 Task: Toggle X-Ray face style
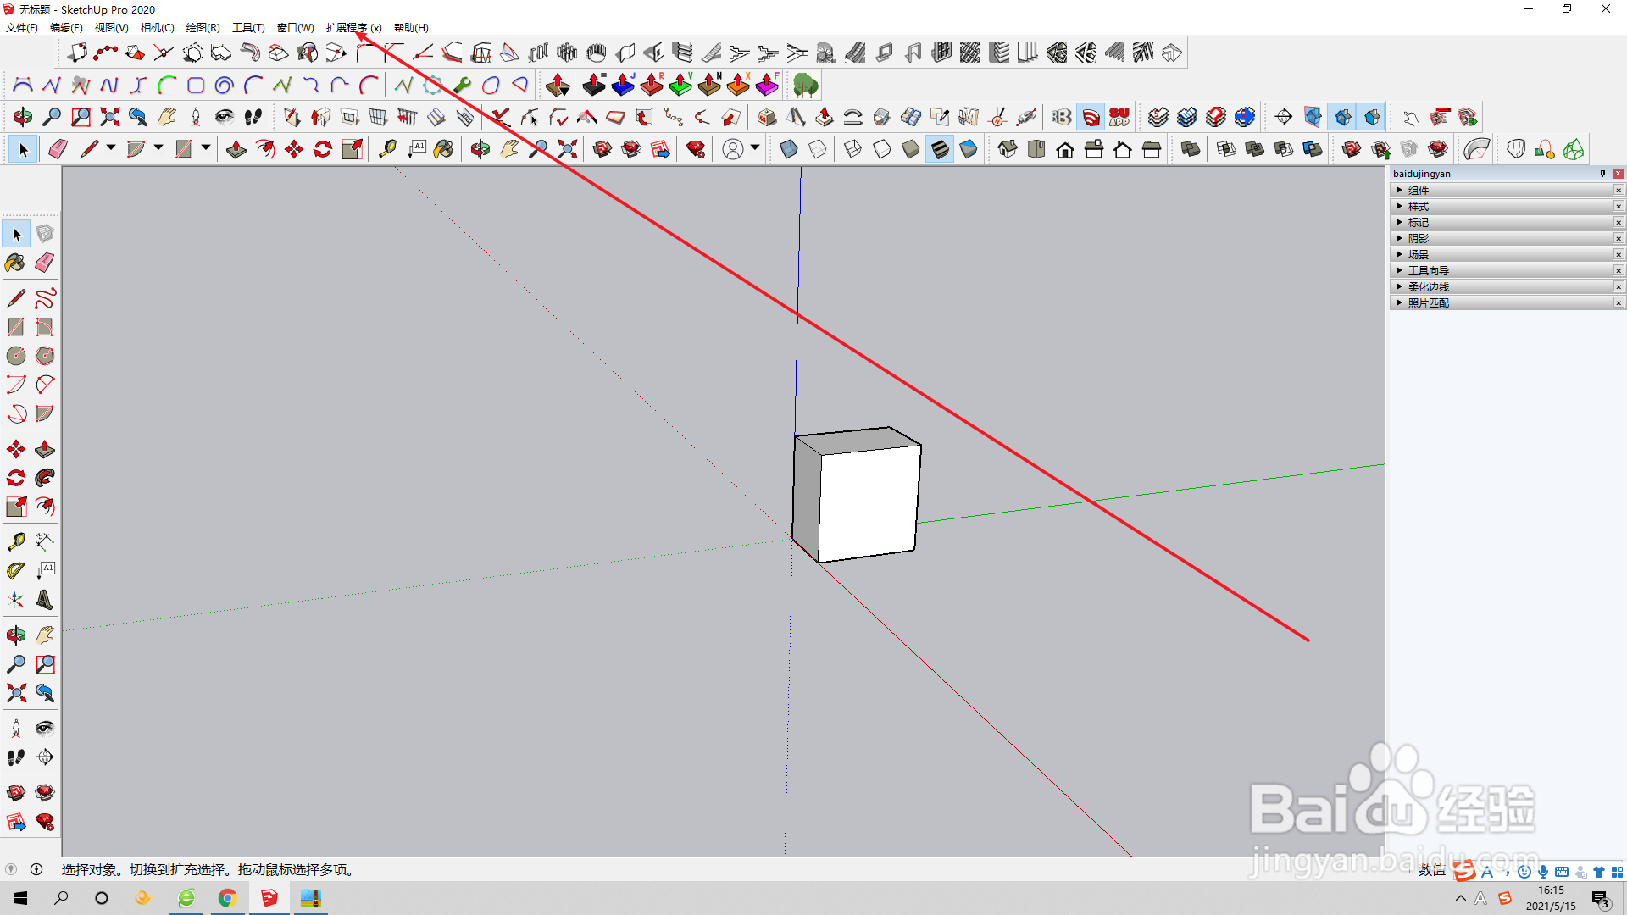pyautogui.click(x=788, y=150)
